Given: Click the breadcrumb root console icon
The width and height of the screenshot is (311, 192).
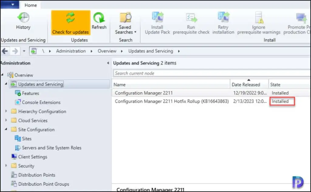Looking at the screenshot, I should [x=34, y=51].
